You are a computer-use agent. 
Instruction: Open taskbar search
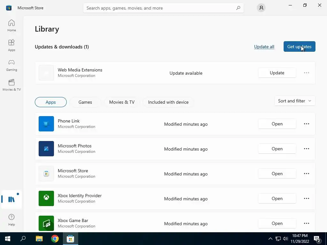(x=23, y=239)
